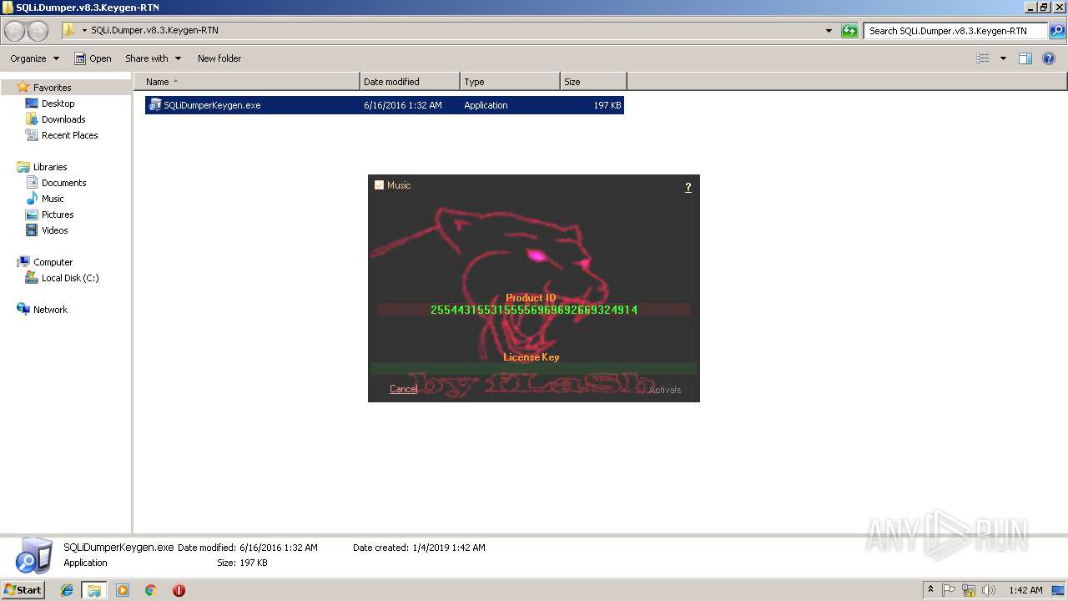Open Music library

coord(53,199)
